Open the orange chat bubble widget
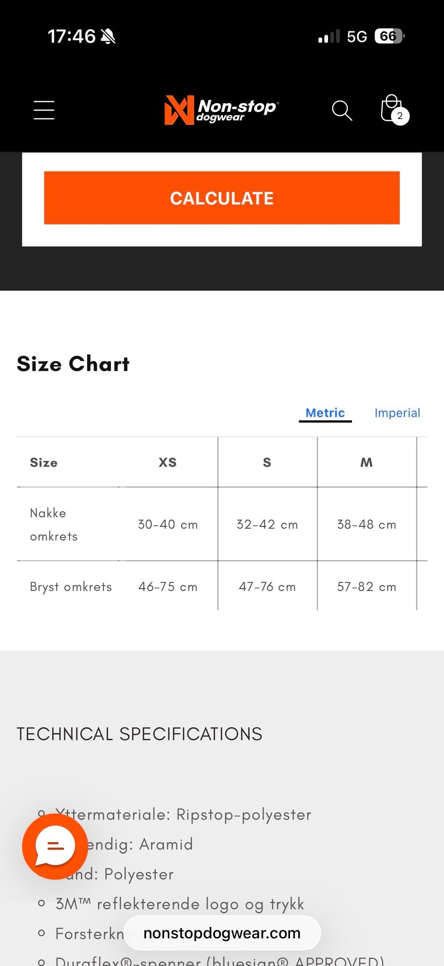The image size is (444, 966). coord(55,846)
